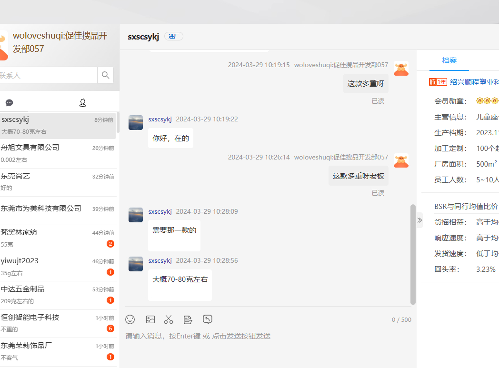Click unread badge 2 on 梵黛林家纺
This screenshot has height=368, width=499.
tap(110, 244)
